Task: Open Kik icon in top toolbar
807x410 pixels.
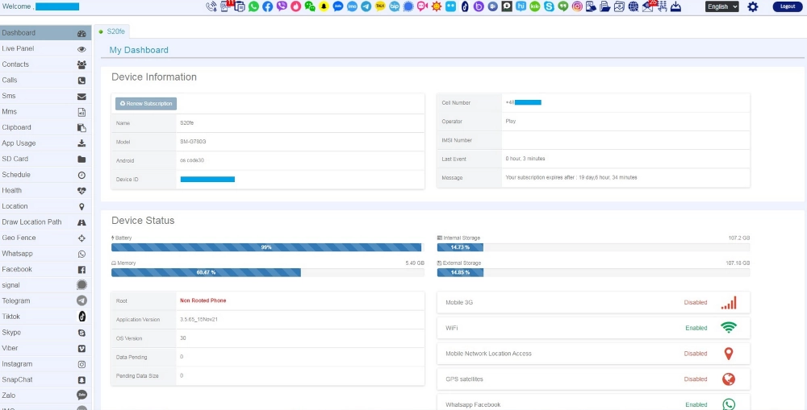Action: pyautogui.click(x=535, y=6)
